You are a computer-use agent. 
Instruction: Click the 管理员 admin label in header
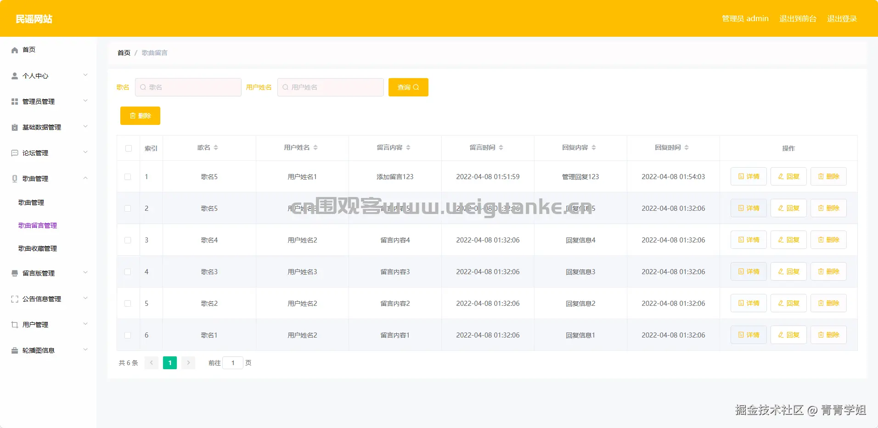745,19
